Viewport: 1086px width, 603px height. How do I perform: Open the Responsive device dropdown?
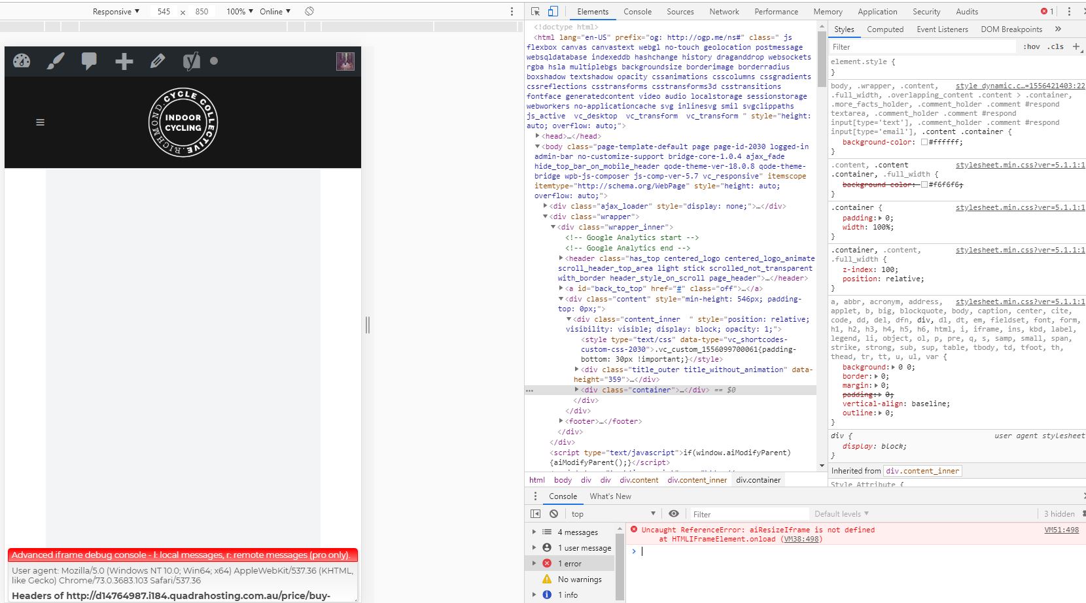click(x=116, y=12)
